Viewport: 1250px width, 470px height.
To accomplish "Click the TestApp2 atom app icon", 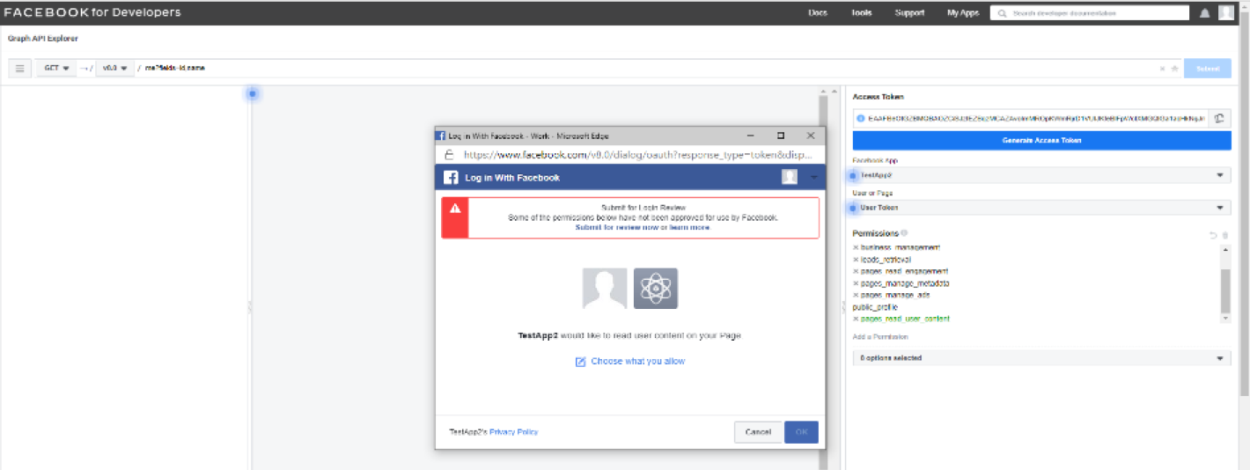I will (x=656, y=289).
